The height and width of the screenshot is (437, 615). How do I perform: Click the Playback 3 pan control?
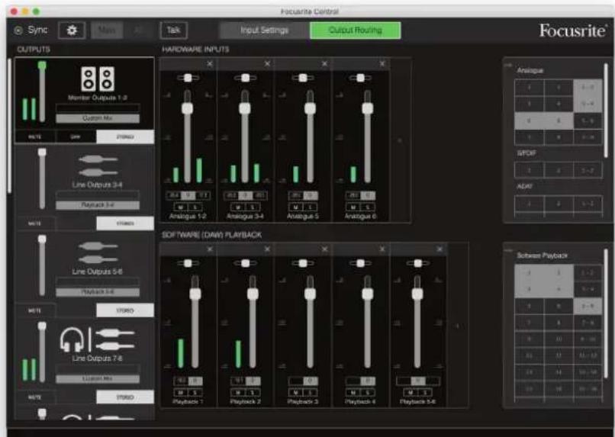[303, 263]
